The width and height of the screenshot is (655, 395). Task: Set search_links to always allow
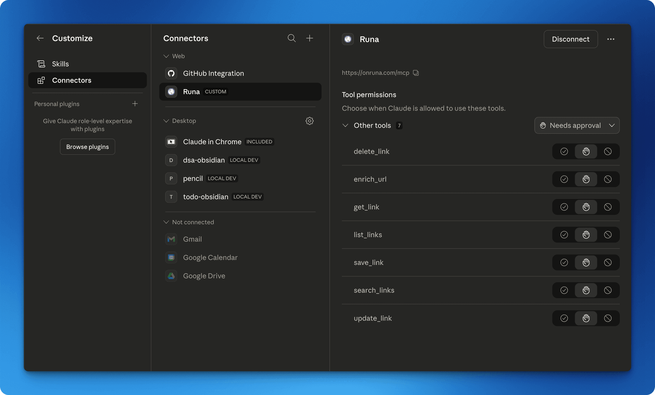[x=564, y=290]
